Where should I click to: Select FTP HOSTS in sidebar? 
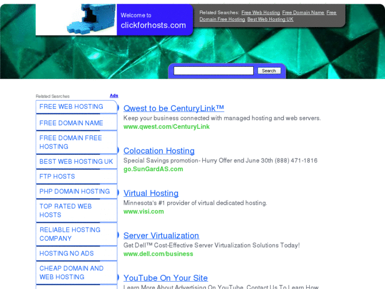click(x=76, y=177)
